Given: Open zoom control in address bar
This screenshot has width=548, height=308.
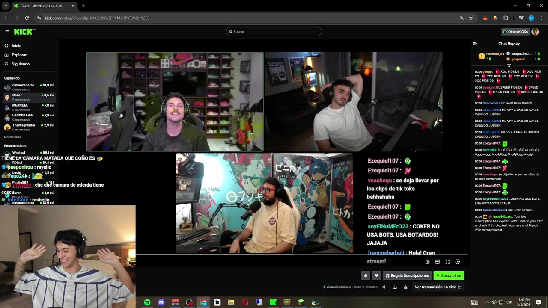Looking at the screenshot, I should click(x=462, y=18).
